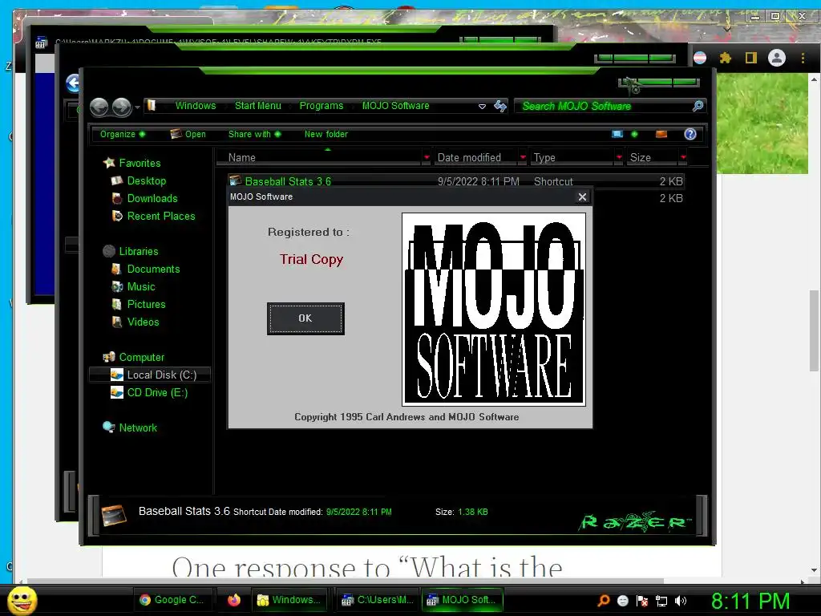Click MOJO Software breadcrumb segment
This screenshot has width=821, height=616.
[x=395, y=106]
